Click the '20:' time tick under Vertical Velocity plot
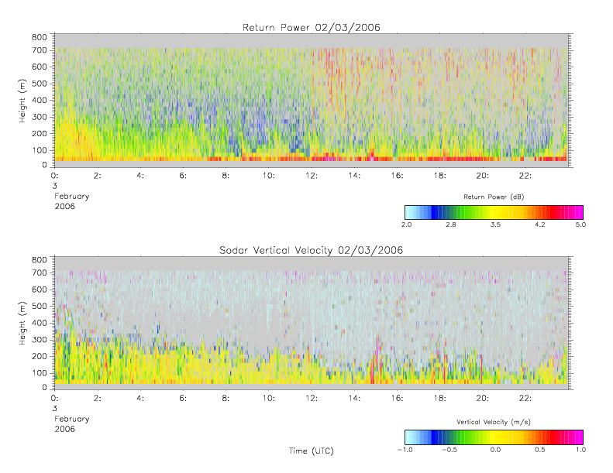 coord(483,398)
